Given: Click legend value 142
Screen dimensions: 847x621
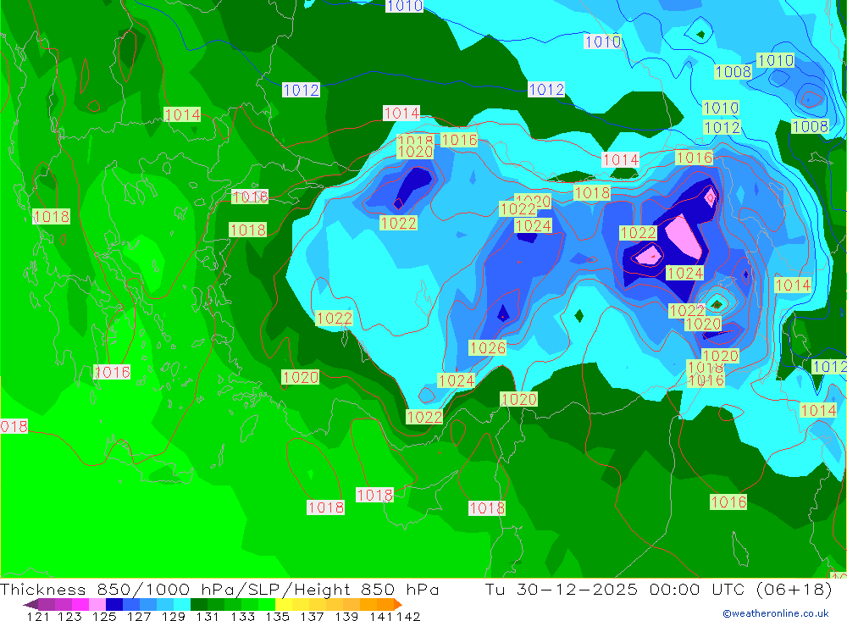Looking at the screenshot, I should click(x=408, y=617).
